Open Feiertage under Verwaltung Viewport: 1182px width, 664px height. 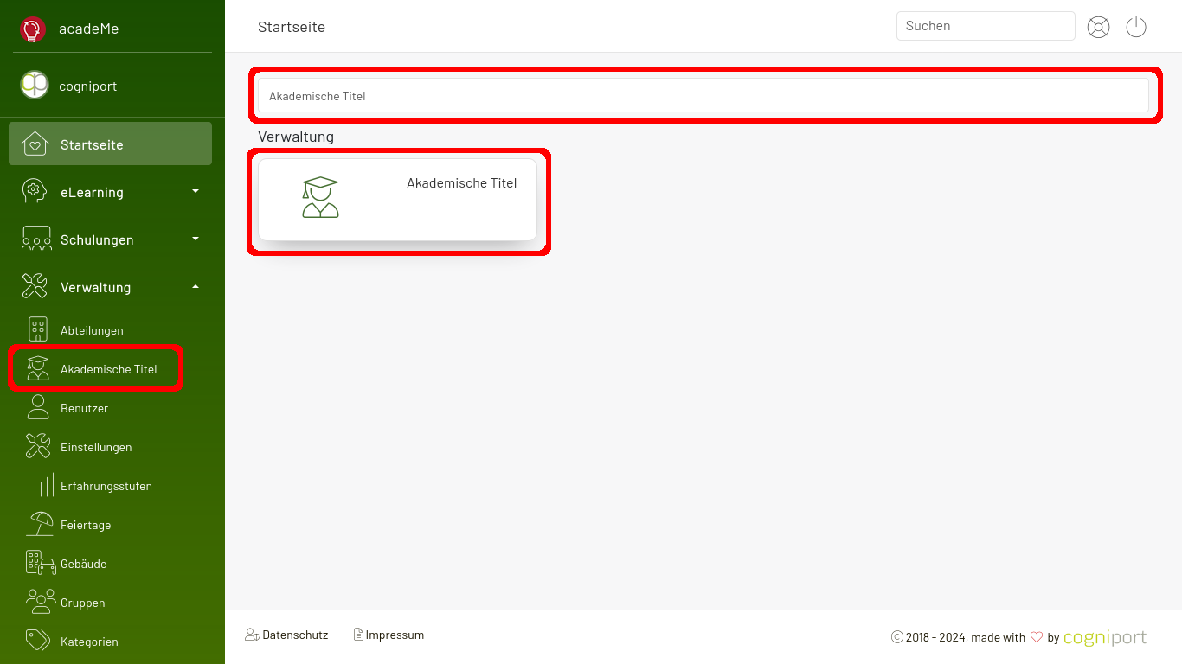[86, 525]
